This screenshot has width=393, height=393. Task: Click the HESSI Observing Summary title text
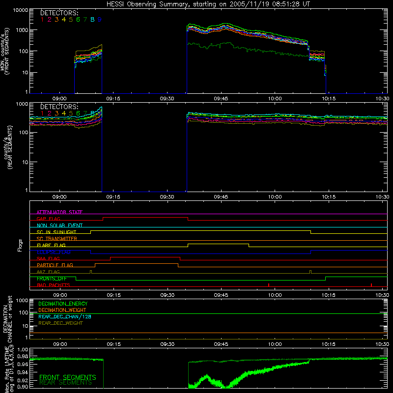[x=208, y=4]
